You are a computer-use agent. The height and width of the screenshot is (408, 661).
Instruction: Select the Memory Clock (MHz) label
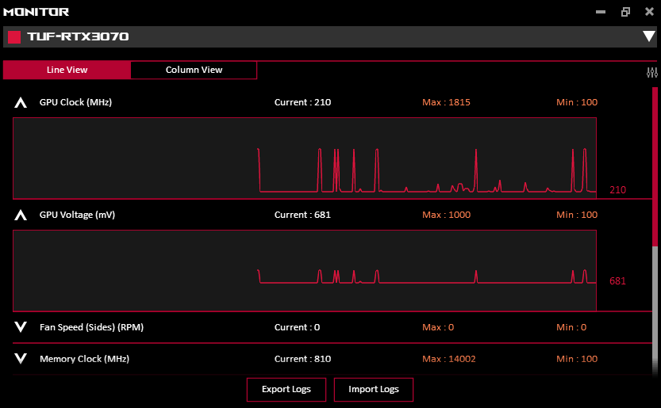pos(84,359)
